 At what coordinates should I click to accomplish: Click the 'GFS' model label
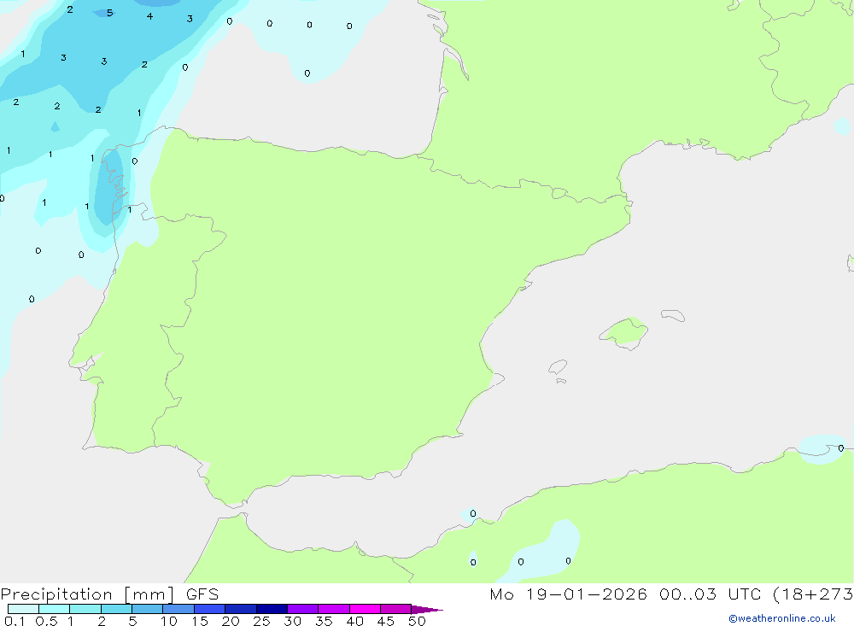[x=202, y=594]
